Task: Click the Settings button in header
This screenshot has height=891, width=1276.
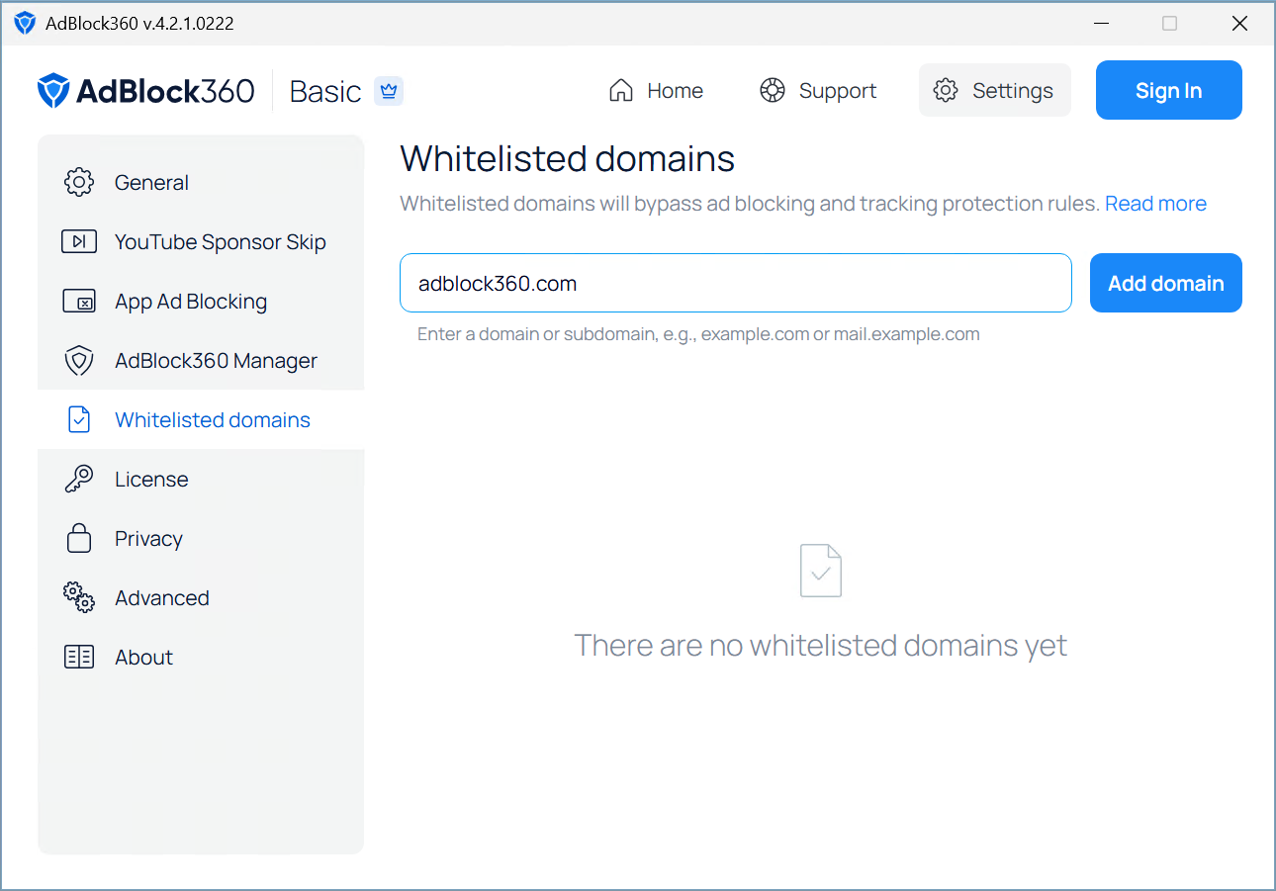Action: (x=995, y=90)
